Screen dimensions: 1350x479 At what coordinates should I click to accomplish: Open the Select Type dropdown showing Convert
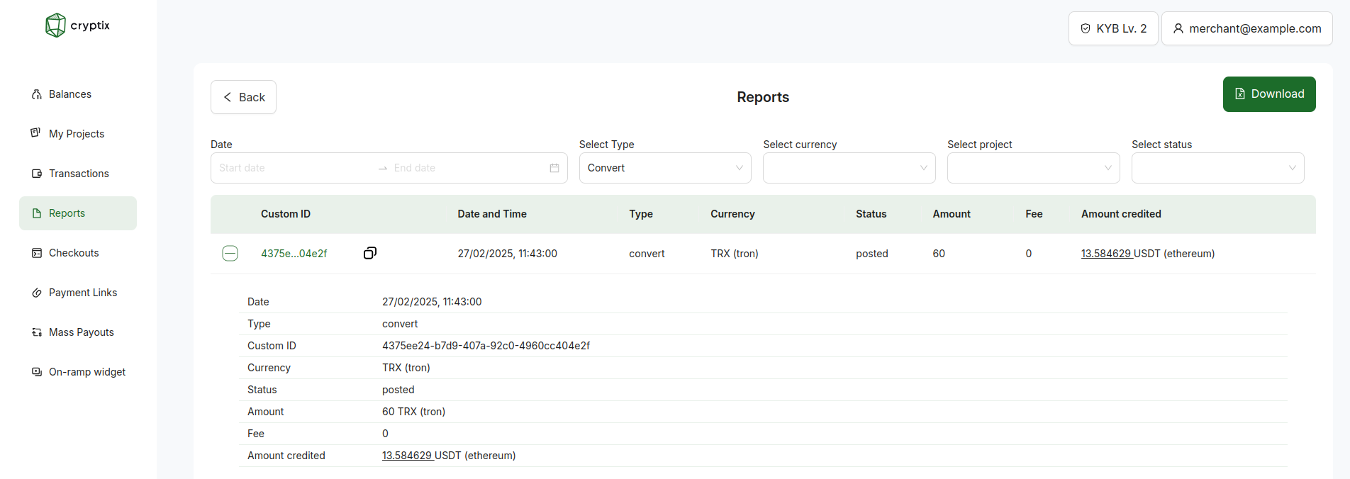point(665,168)
